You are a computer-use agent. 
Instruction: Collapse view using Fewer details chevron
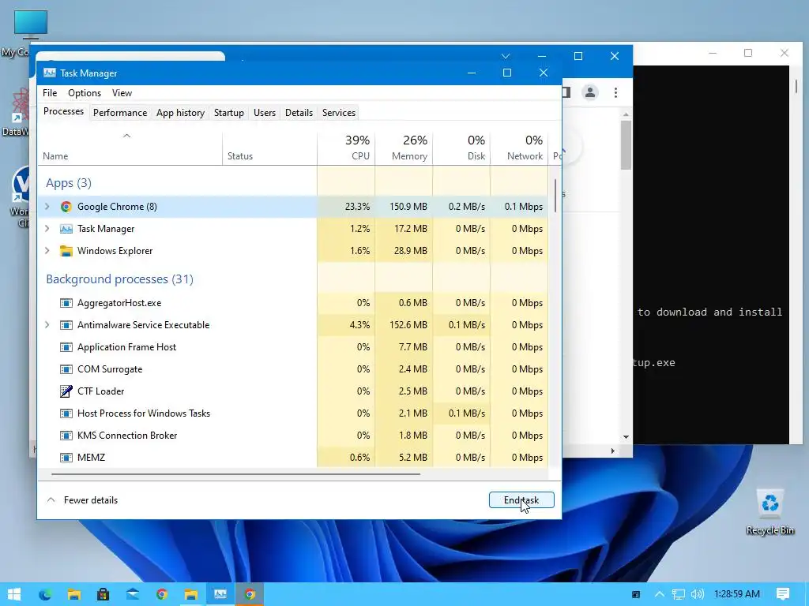(51, 499)
